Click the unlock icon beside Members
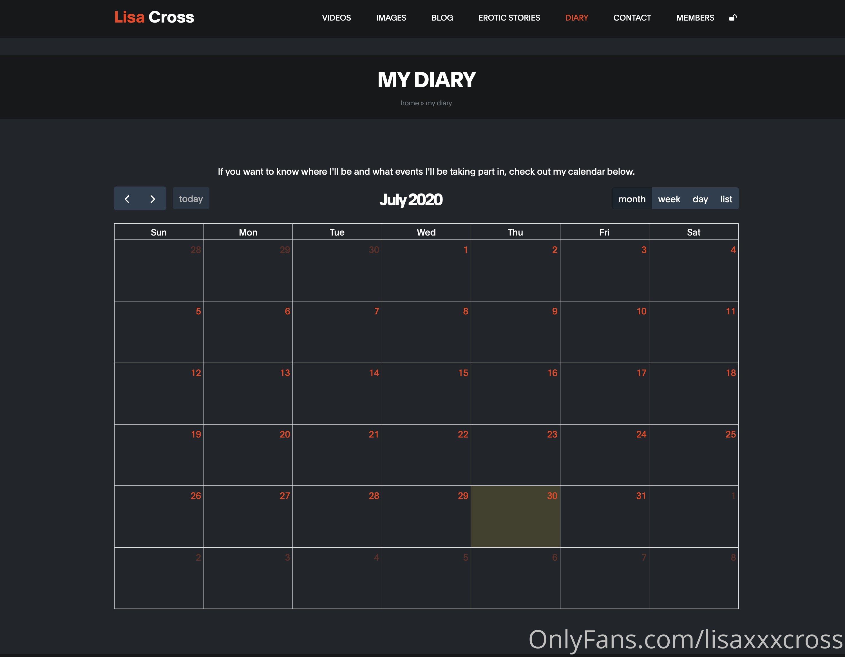845x657 pixels. coord(732,17)
